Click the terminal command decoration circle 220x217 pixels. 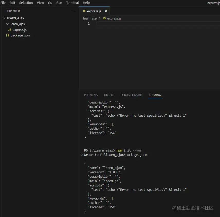(x=82, y=155)
